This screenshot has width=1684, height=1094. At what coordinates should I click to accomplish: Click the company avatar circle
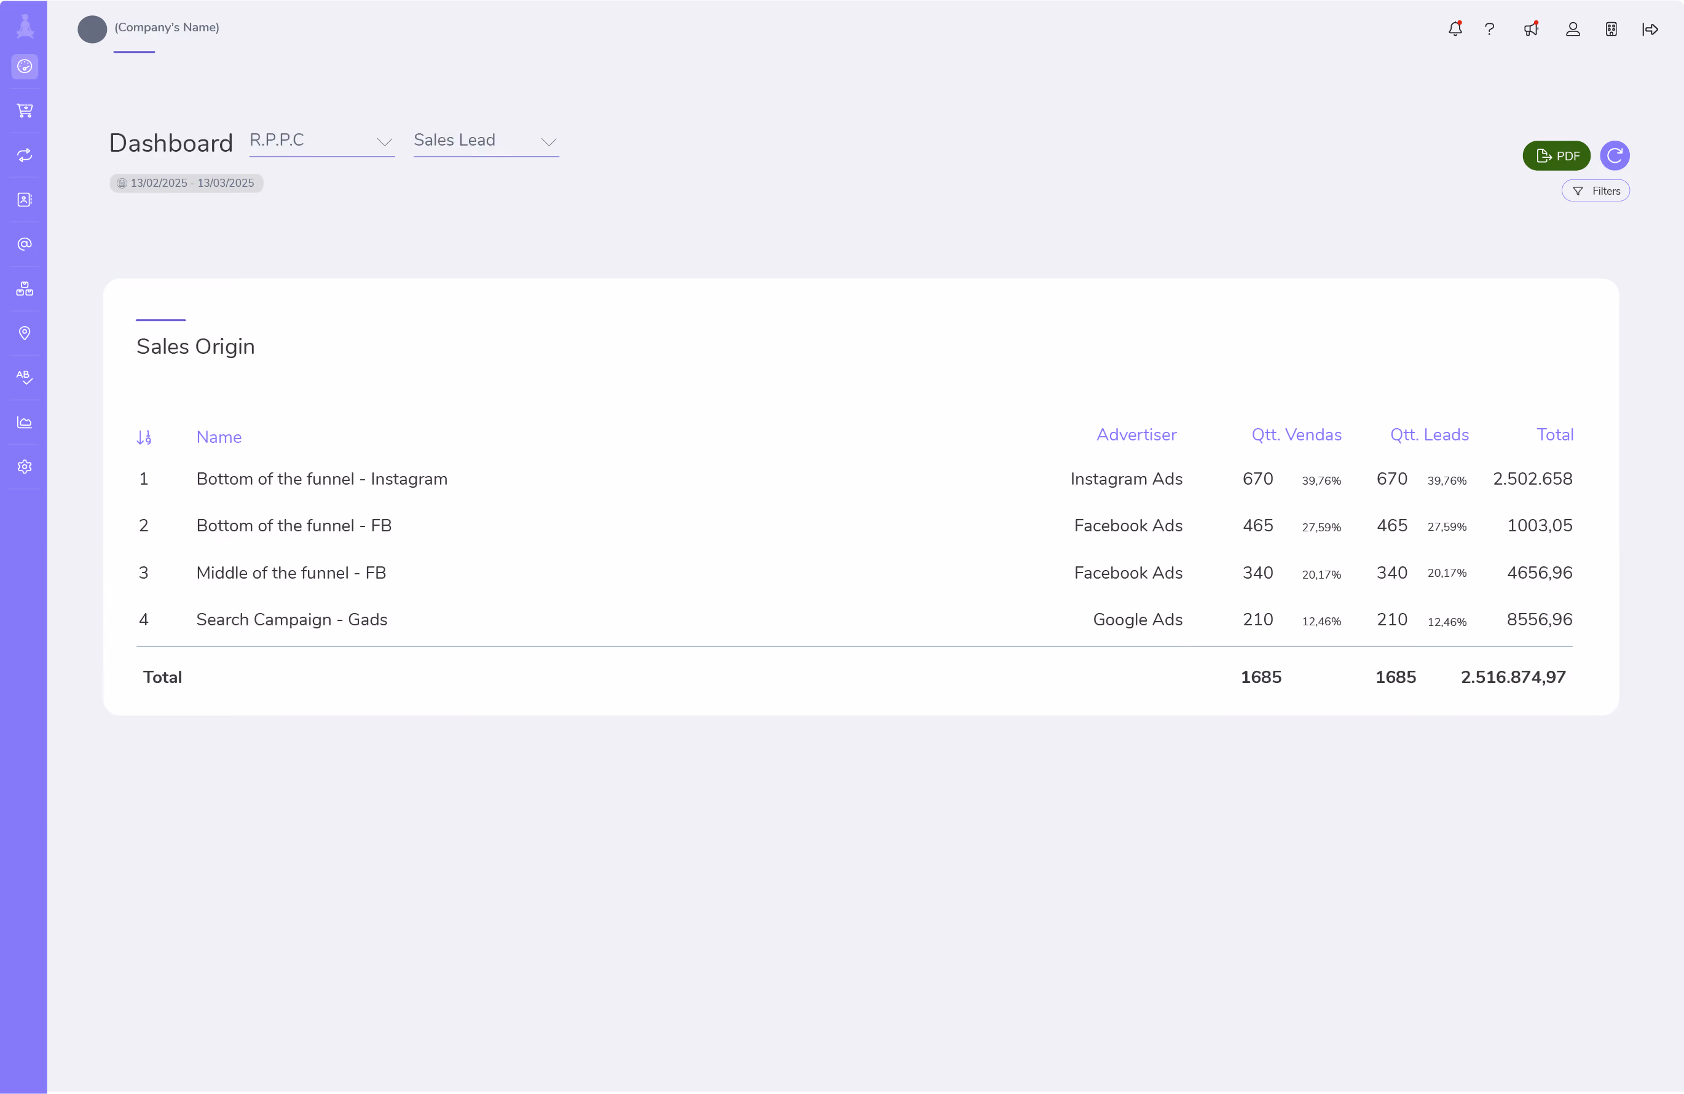92,29
